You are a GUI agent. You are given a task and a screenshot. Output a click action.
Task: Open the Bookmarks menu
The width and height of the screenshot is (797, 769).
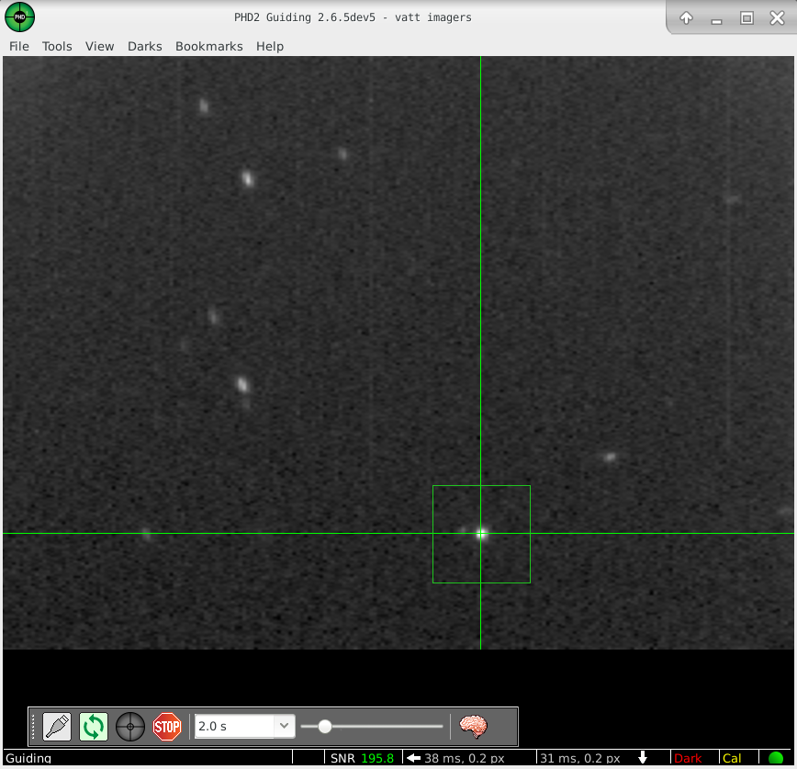[x=208, y=46]
